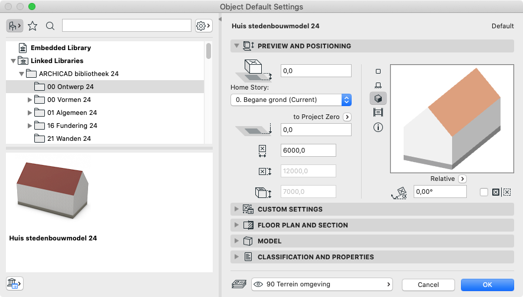Viewport: 523px width, 297px height.
Task: Click the OK button
Action: (x=488, y=285)
